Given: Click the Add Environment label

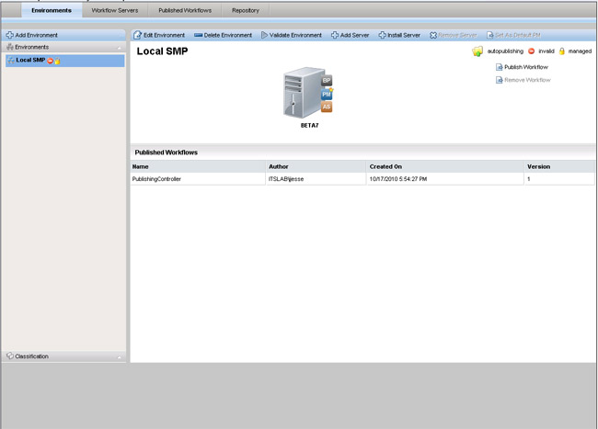Looking at the screenshot, I should click(36, 35).
